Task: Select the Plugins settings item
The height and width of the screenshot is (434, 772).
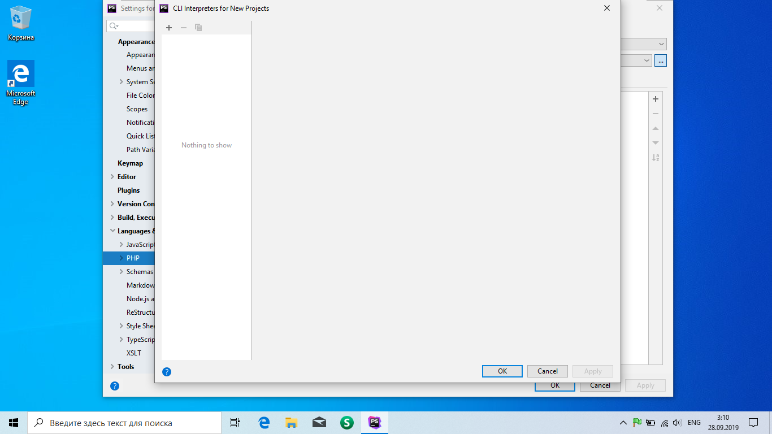Action: click(128, 190)
